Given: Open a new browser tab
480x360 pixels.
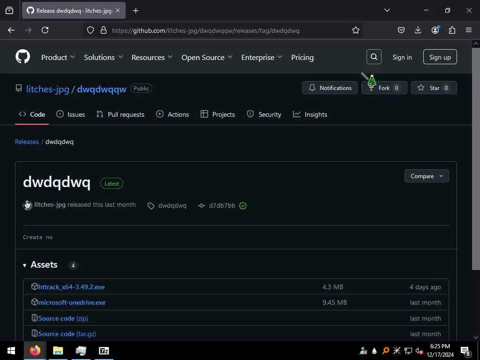Looking at the screenshot, I should pyautogui.click(x=135, y=11).
